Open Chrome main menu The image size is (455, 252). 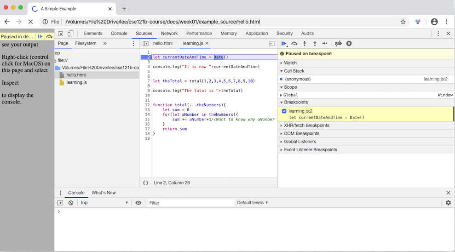pos(446,22)
